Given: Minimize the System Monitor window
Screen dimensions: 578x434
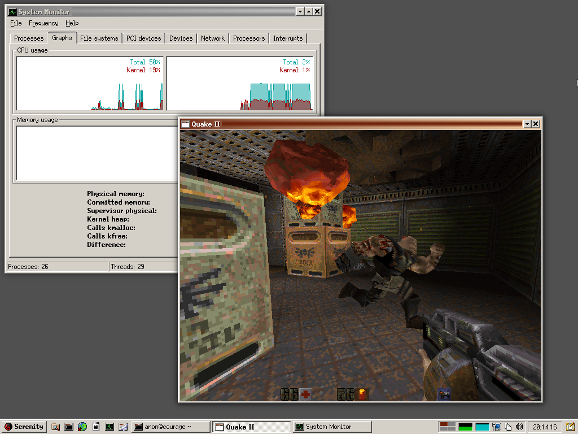Looking at the screenshot, I should click(x=300, y=11).
